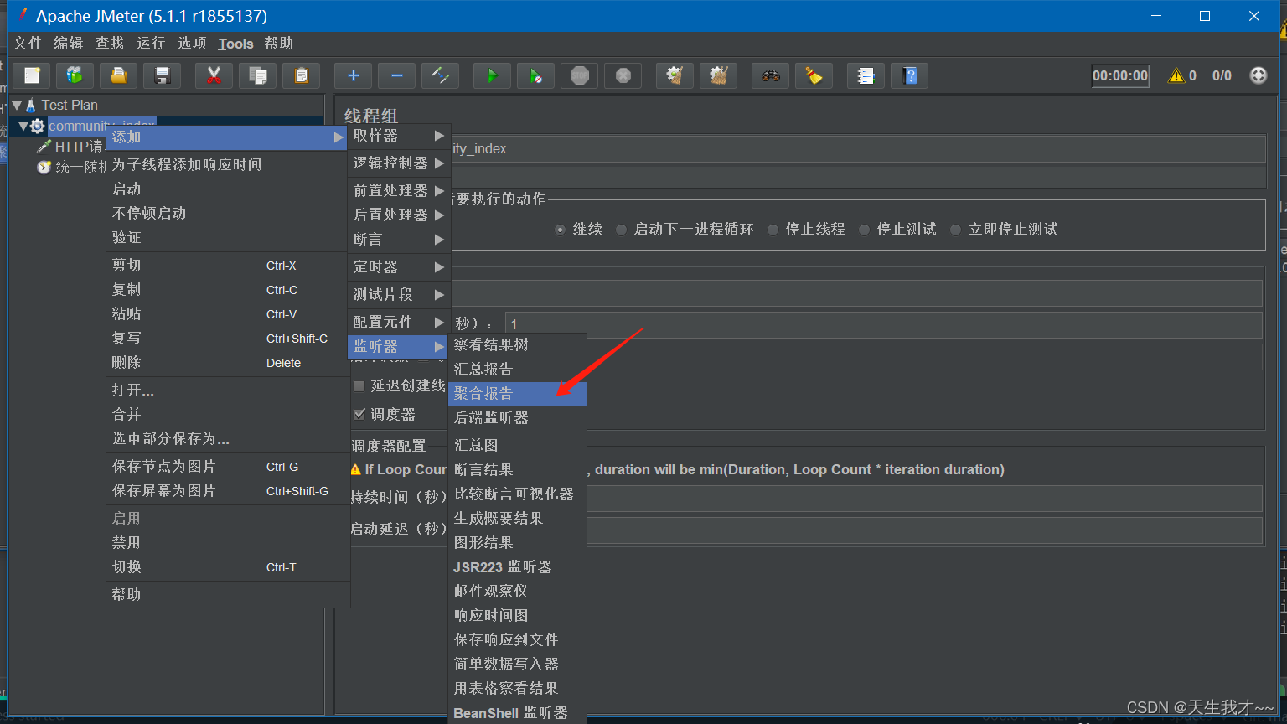The height and width of the screenshot is (724, 1287).
Task: Choose 察看结果树 from the listener submenu
Action: [x=517, y=344]
